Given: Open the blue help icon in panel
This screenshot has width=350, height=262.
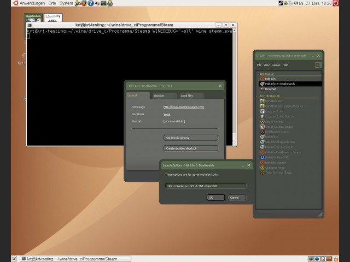Looking at the screenshot, I should [x=91, y=3].
